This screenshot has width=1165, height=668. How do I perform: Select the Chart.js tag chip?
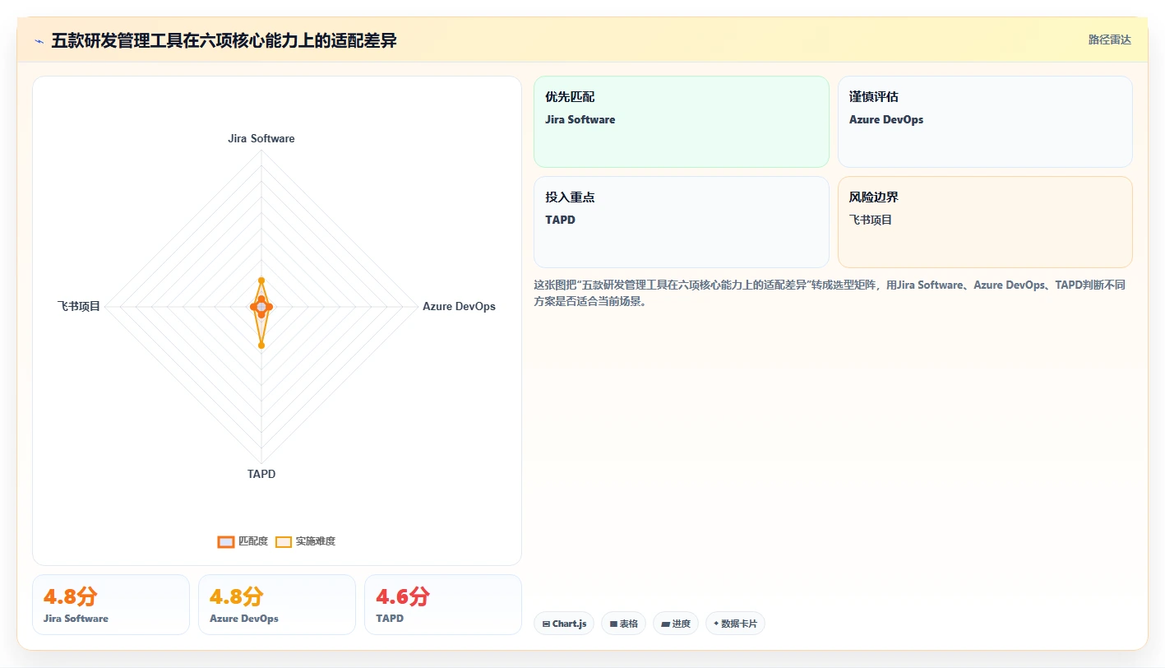click(x=564, y=624)
